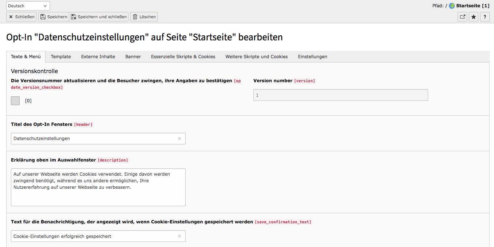Viewport: 494px width, 247px height.
Task: Open the Externe Inhalte tab
Action: tap(98, 57)
